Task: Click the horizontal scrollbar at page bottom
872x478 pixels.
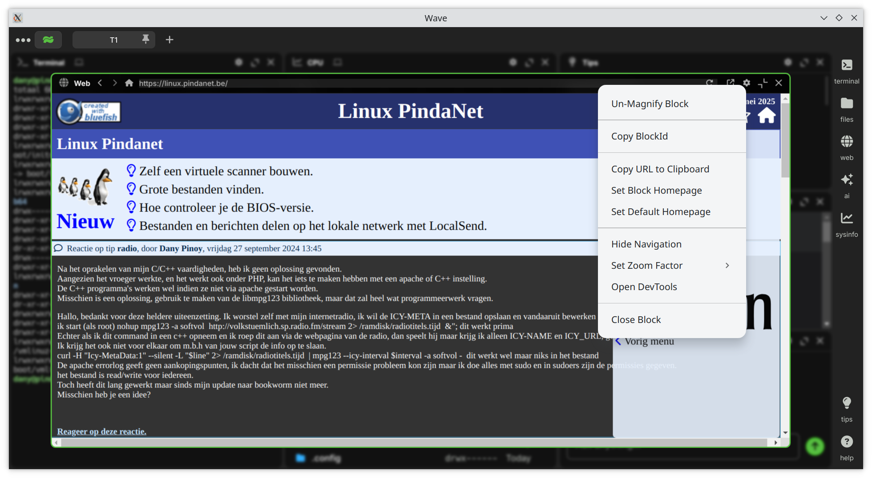Action: pos(414,442)
